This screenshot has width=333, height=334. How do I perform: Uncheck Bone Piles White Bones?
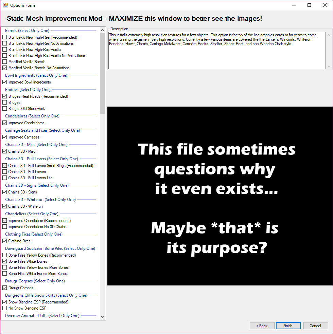pyautogui.click(x=4, y=261)
